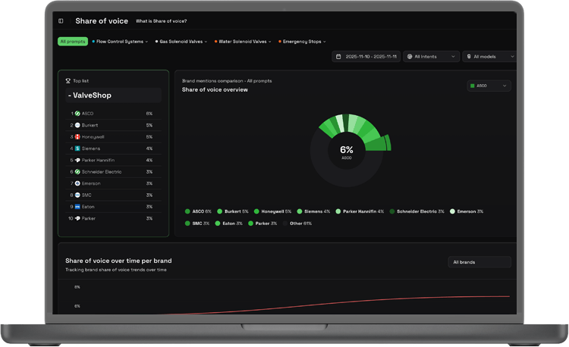Click the trophy icon beside Top list

pyautogui.click(x=68, y=81)
